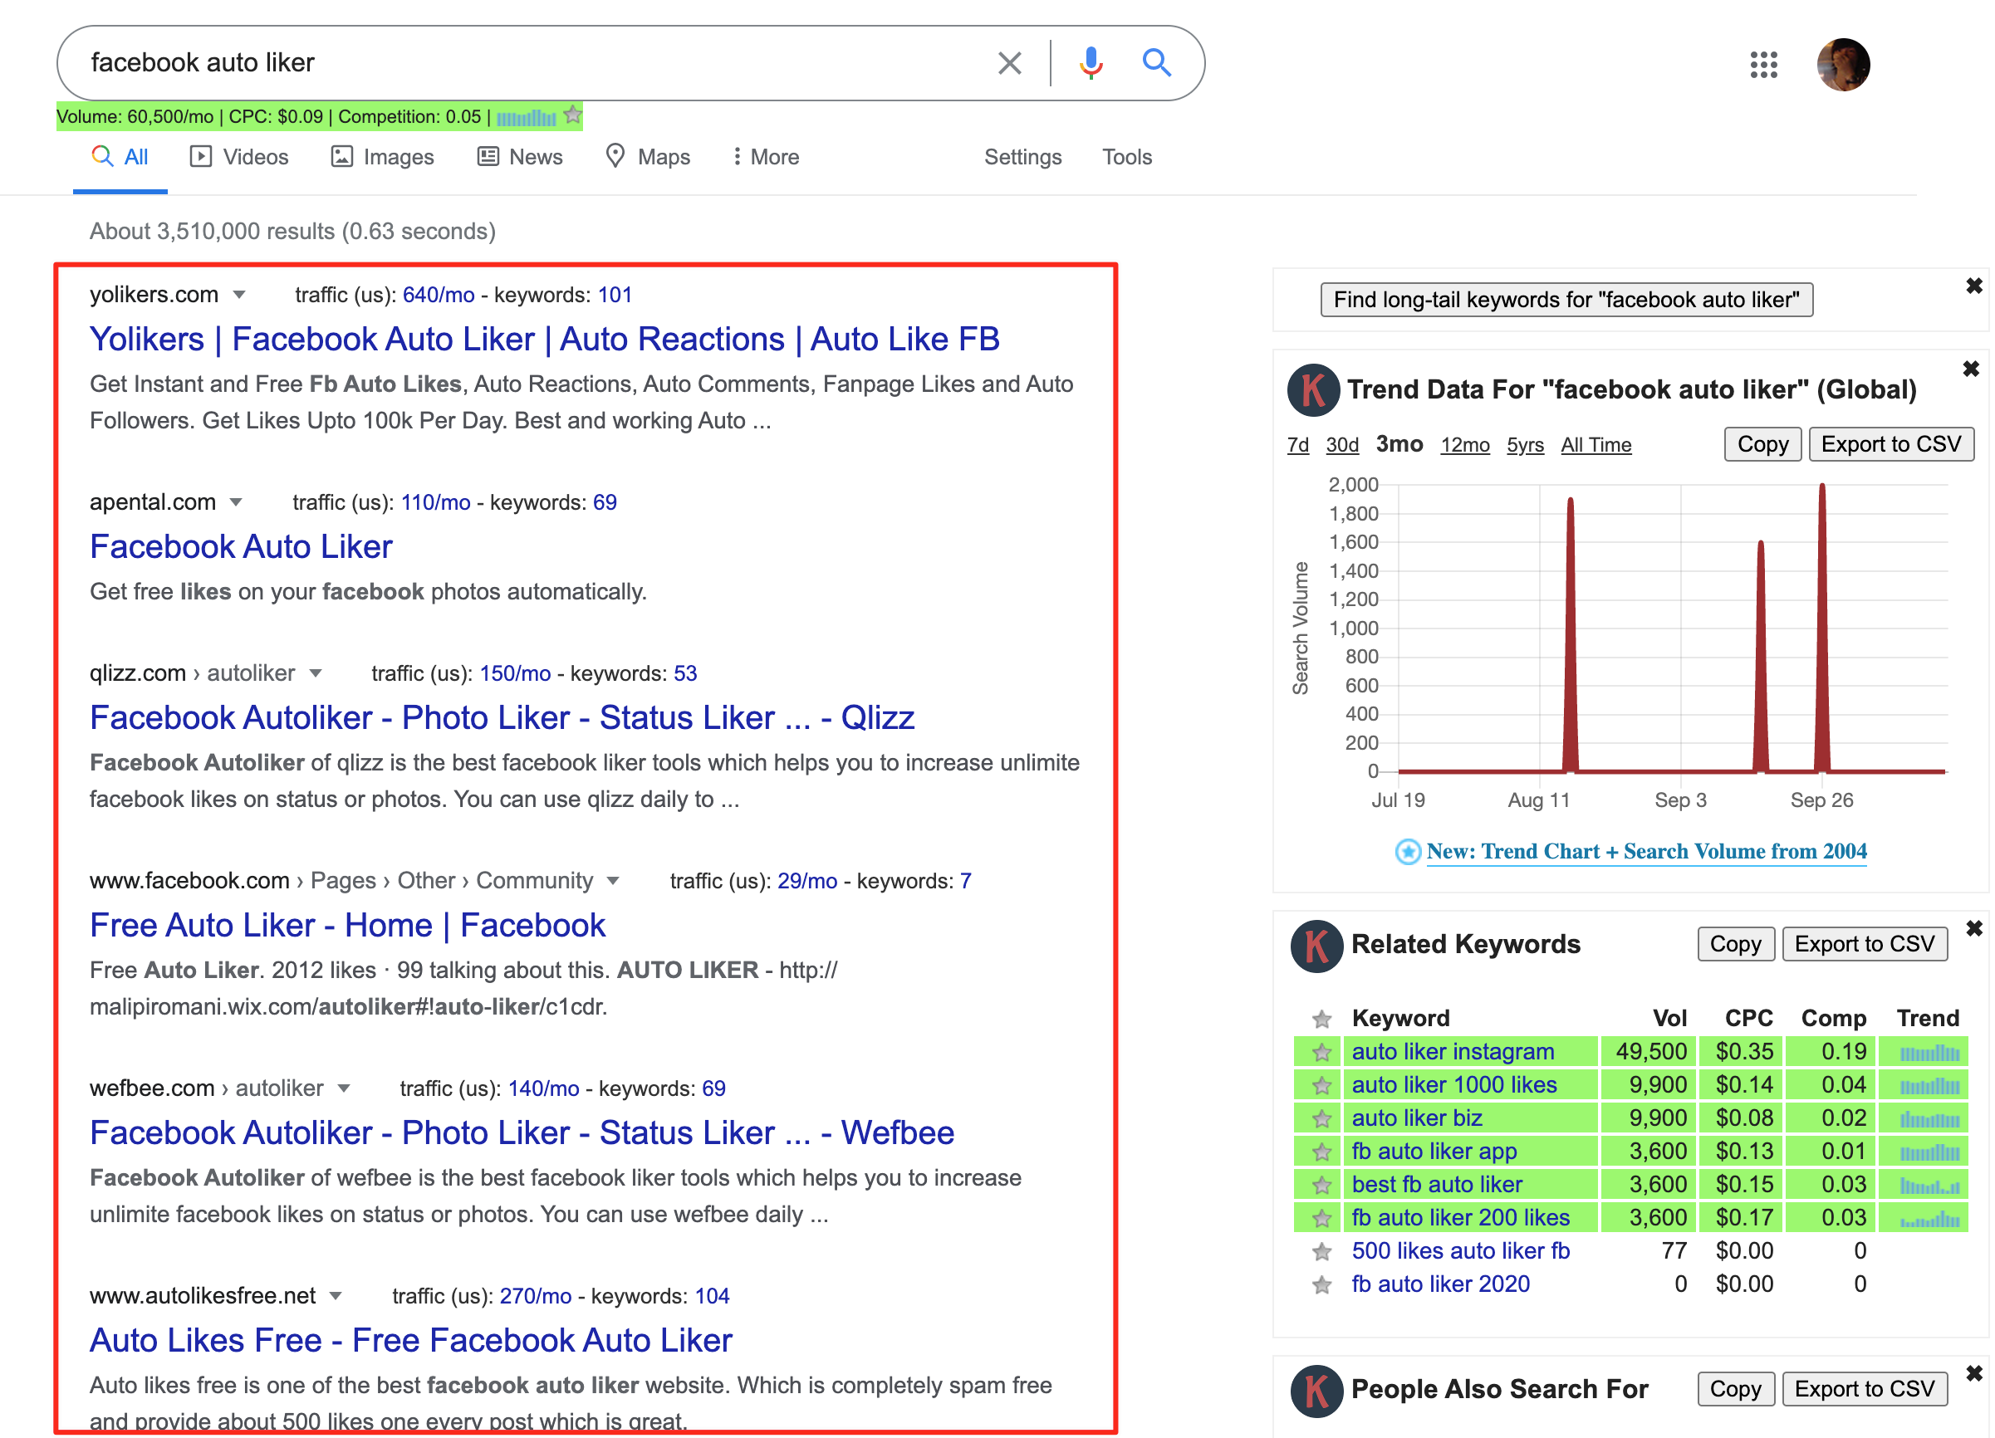
Task: View trend sparkline for auto liker instagram
Action: click(1929, 1053)
